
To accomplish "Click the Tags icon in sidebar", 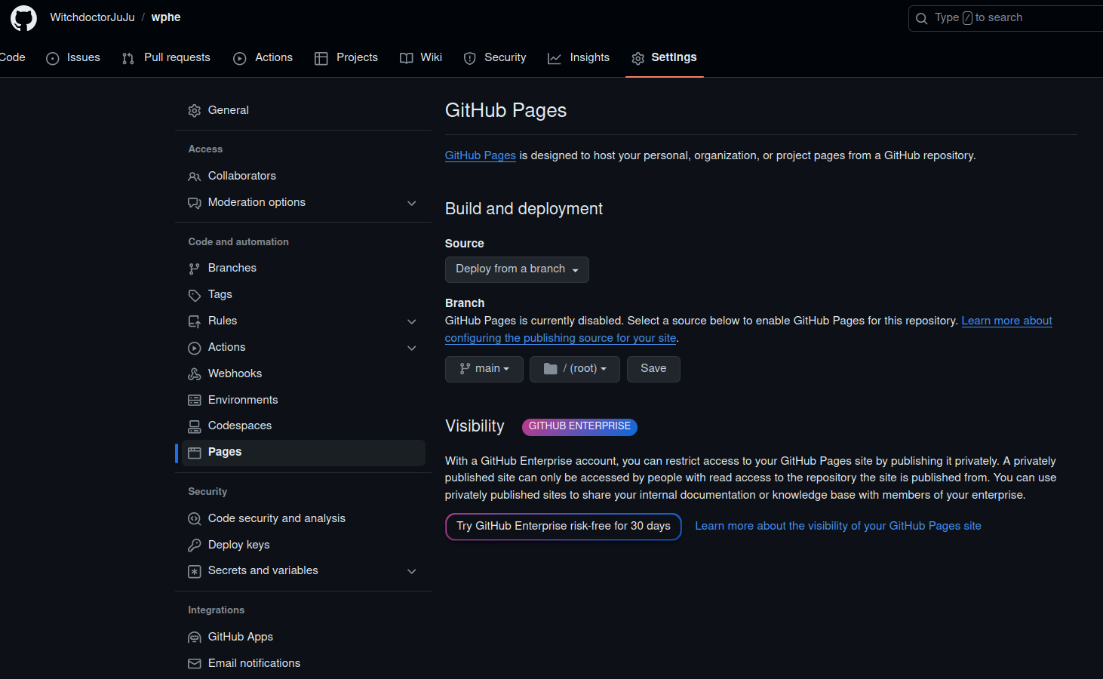I will coord(194,295).
